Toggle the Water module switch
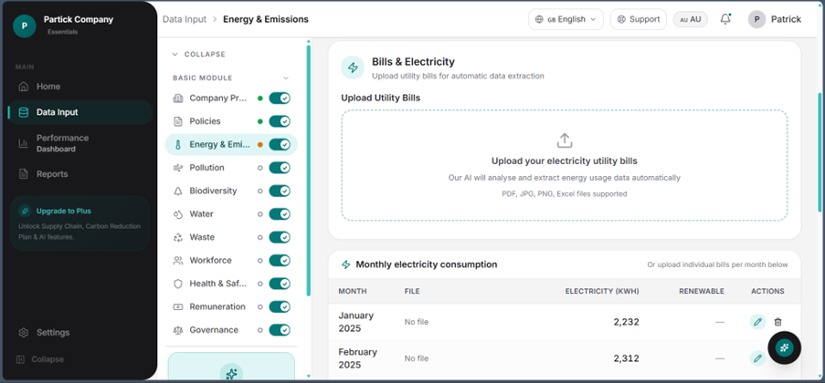 click(280, 213)
